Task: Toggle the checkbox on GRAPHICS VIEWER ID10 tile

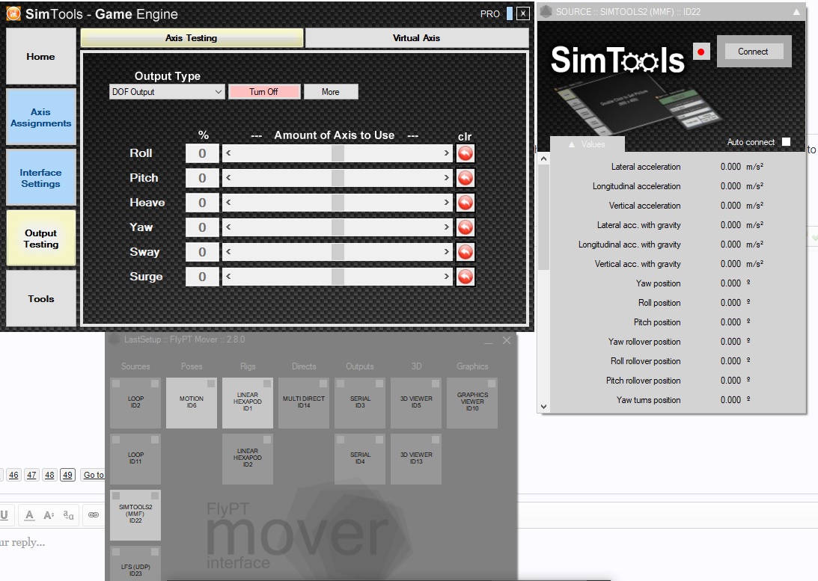Action: [x=492, y=384]
